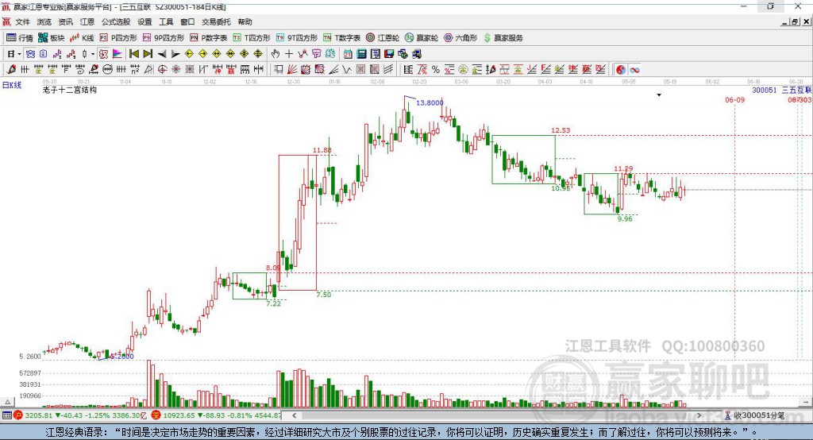Open the 工具 menu

[166, 21]
